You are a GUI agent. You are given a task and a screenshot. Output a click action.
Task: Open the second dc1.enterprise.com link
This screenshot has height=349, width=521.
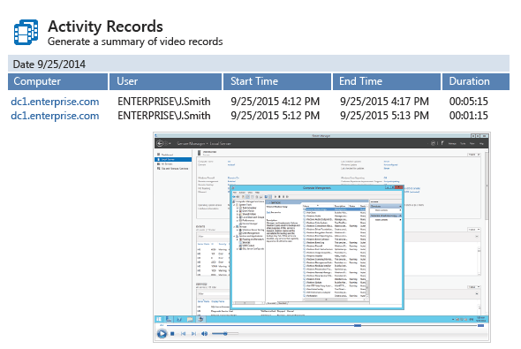tap(55, 116)
